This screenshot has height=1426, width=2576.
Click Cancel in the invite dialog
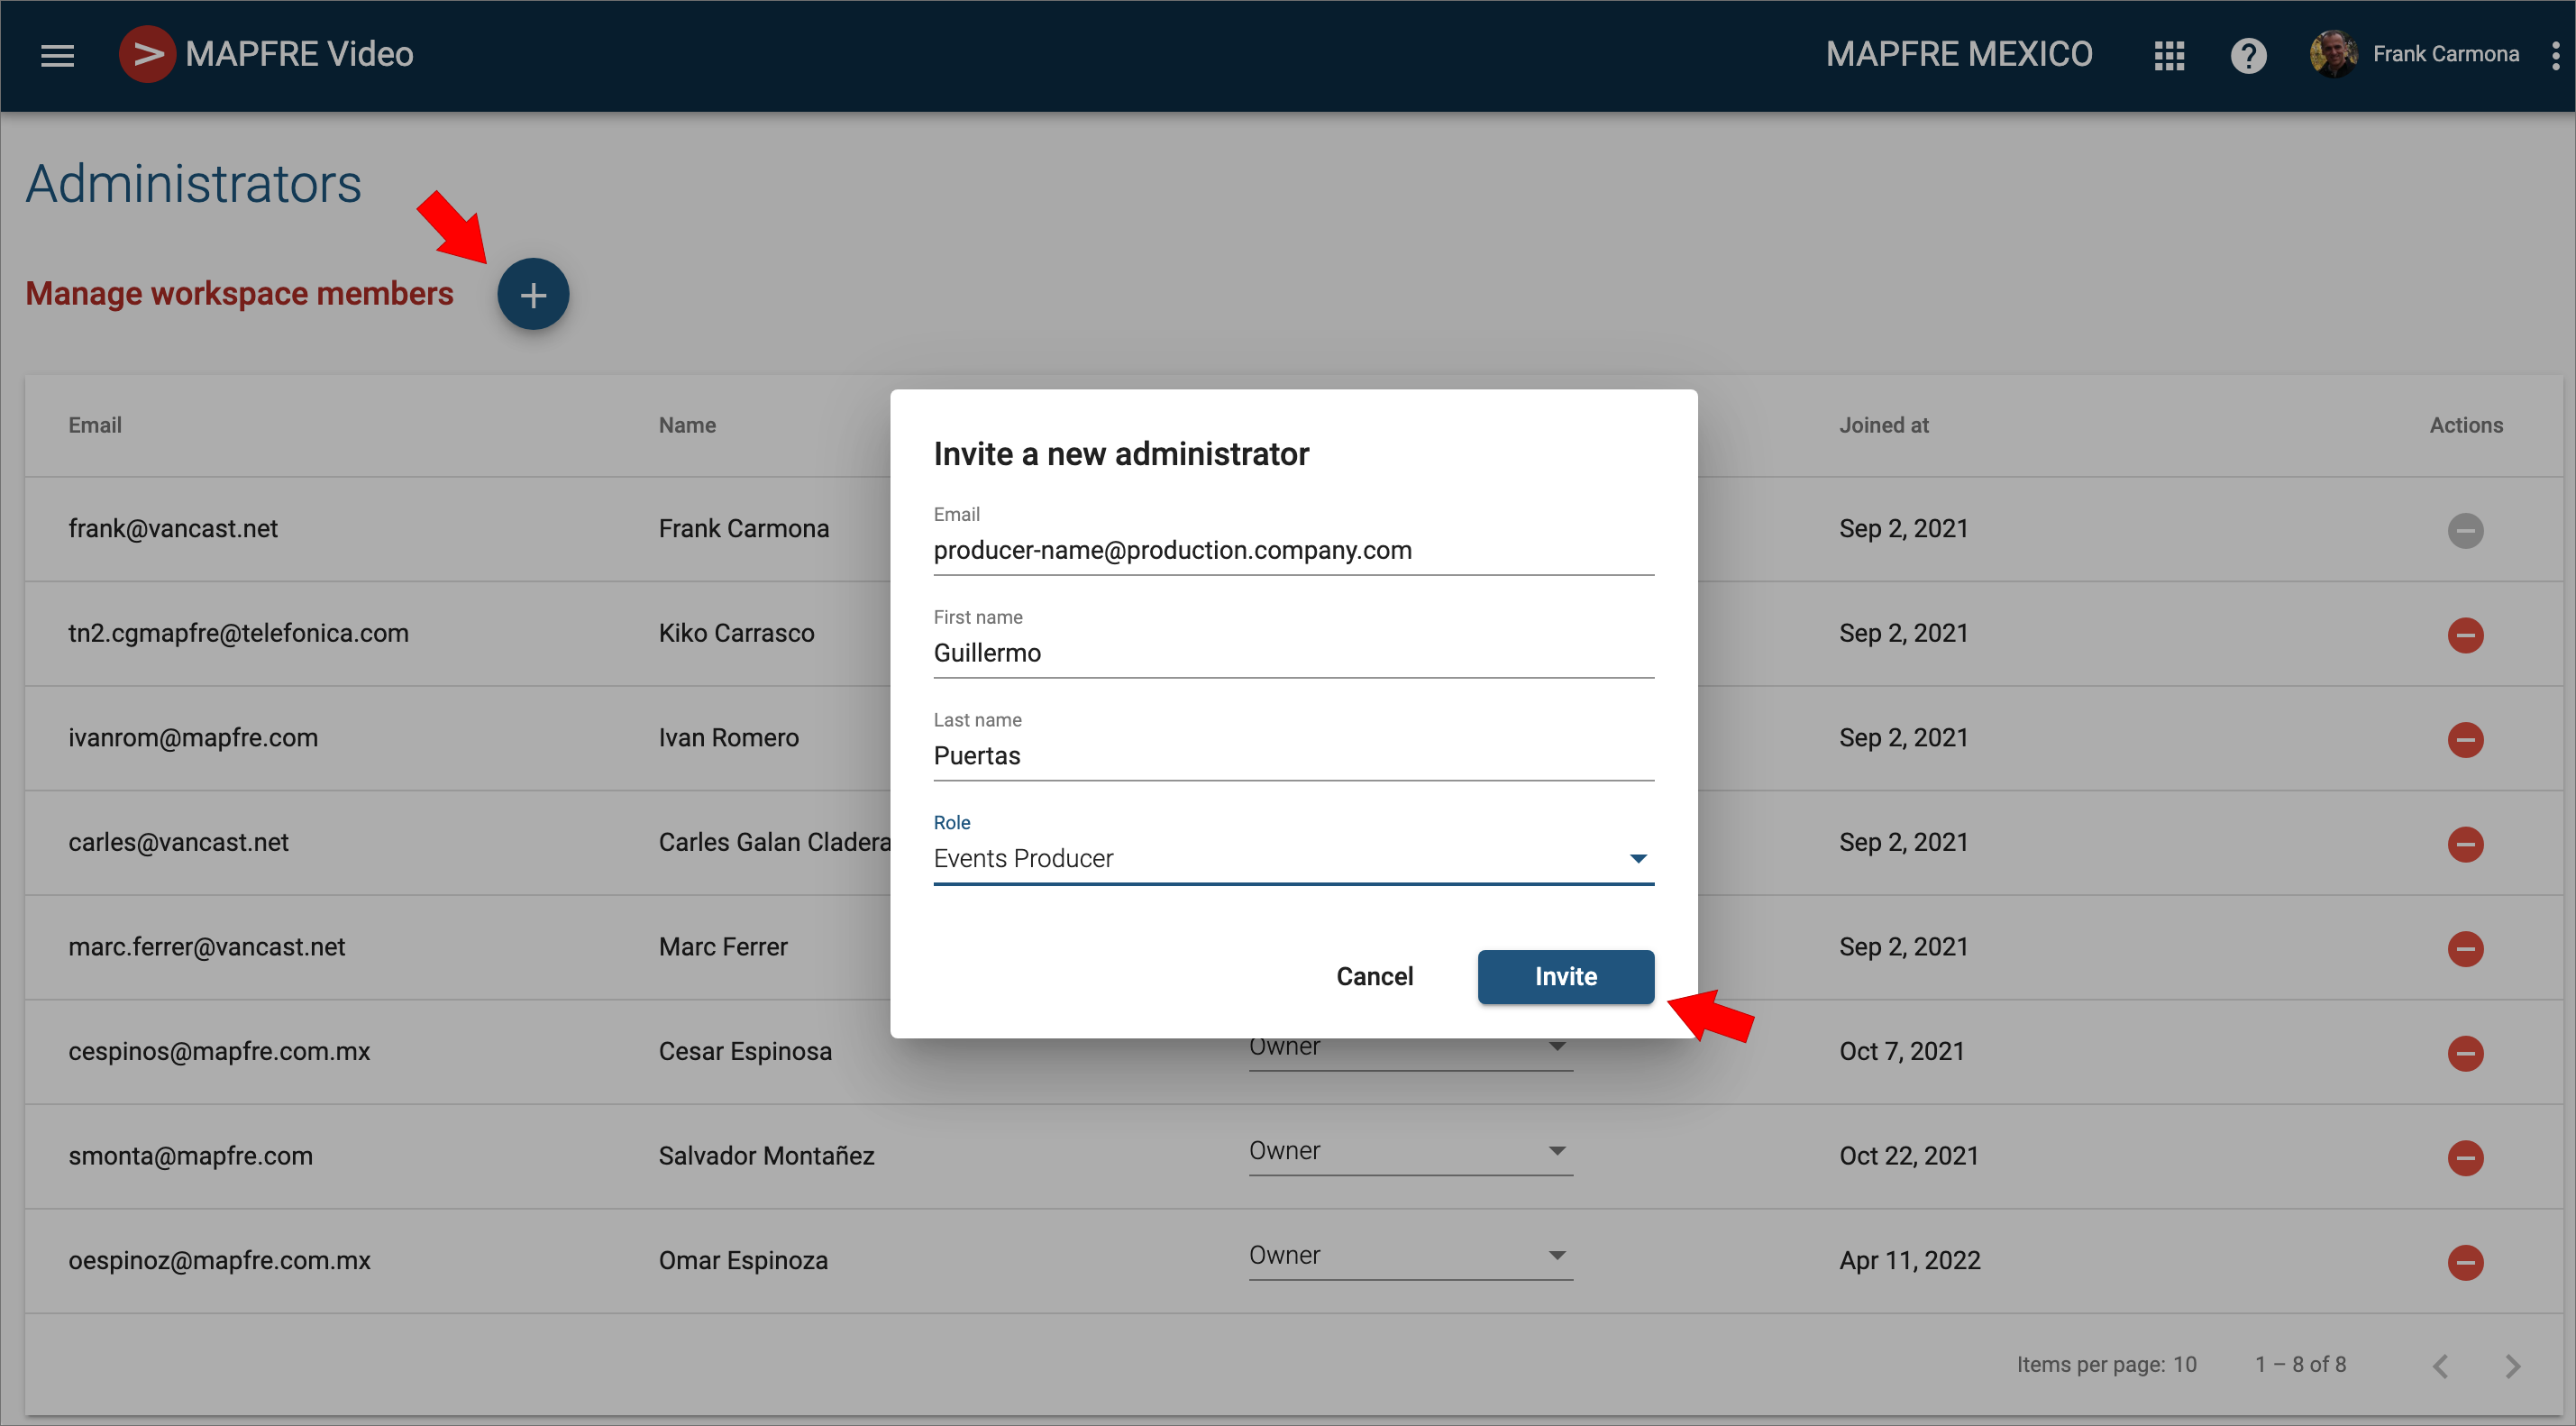(1374, 976)
